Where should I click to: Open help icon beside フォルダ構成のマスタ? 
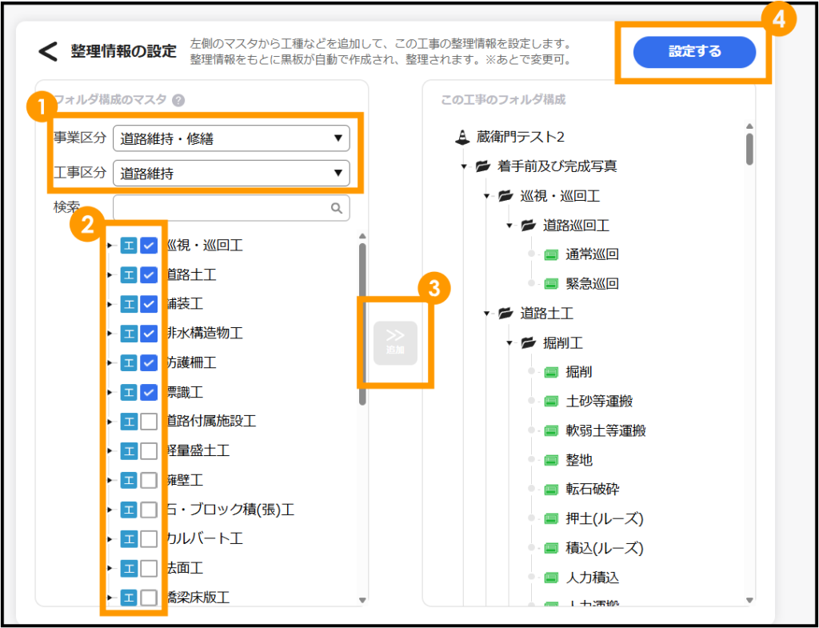point(178,100)
